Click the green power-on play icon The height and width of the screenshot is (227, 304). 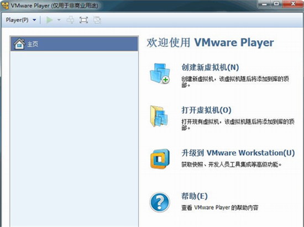tap(49, 20)
